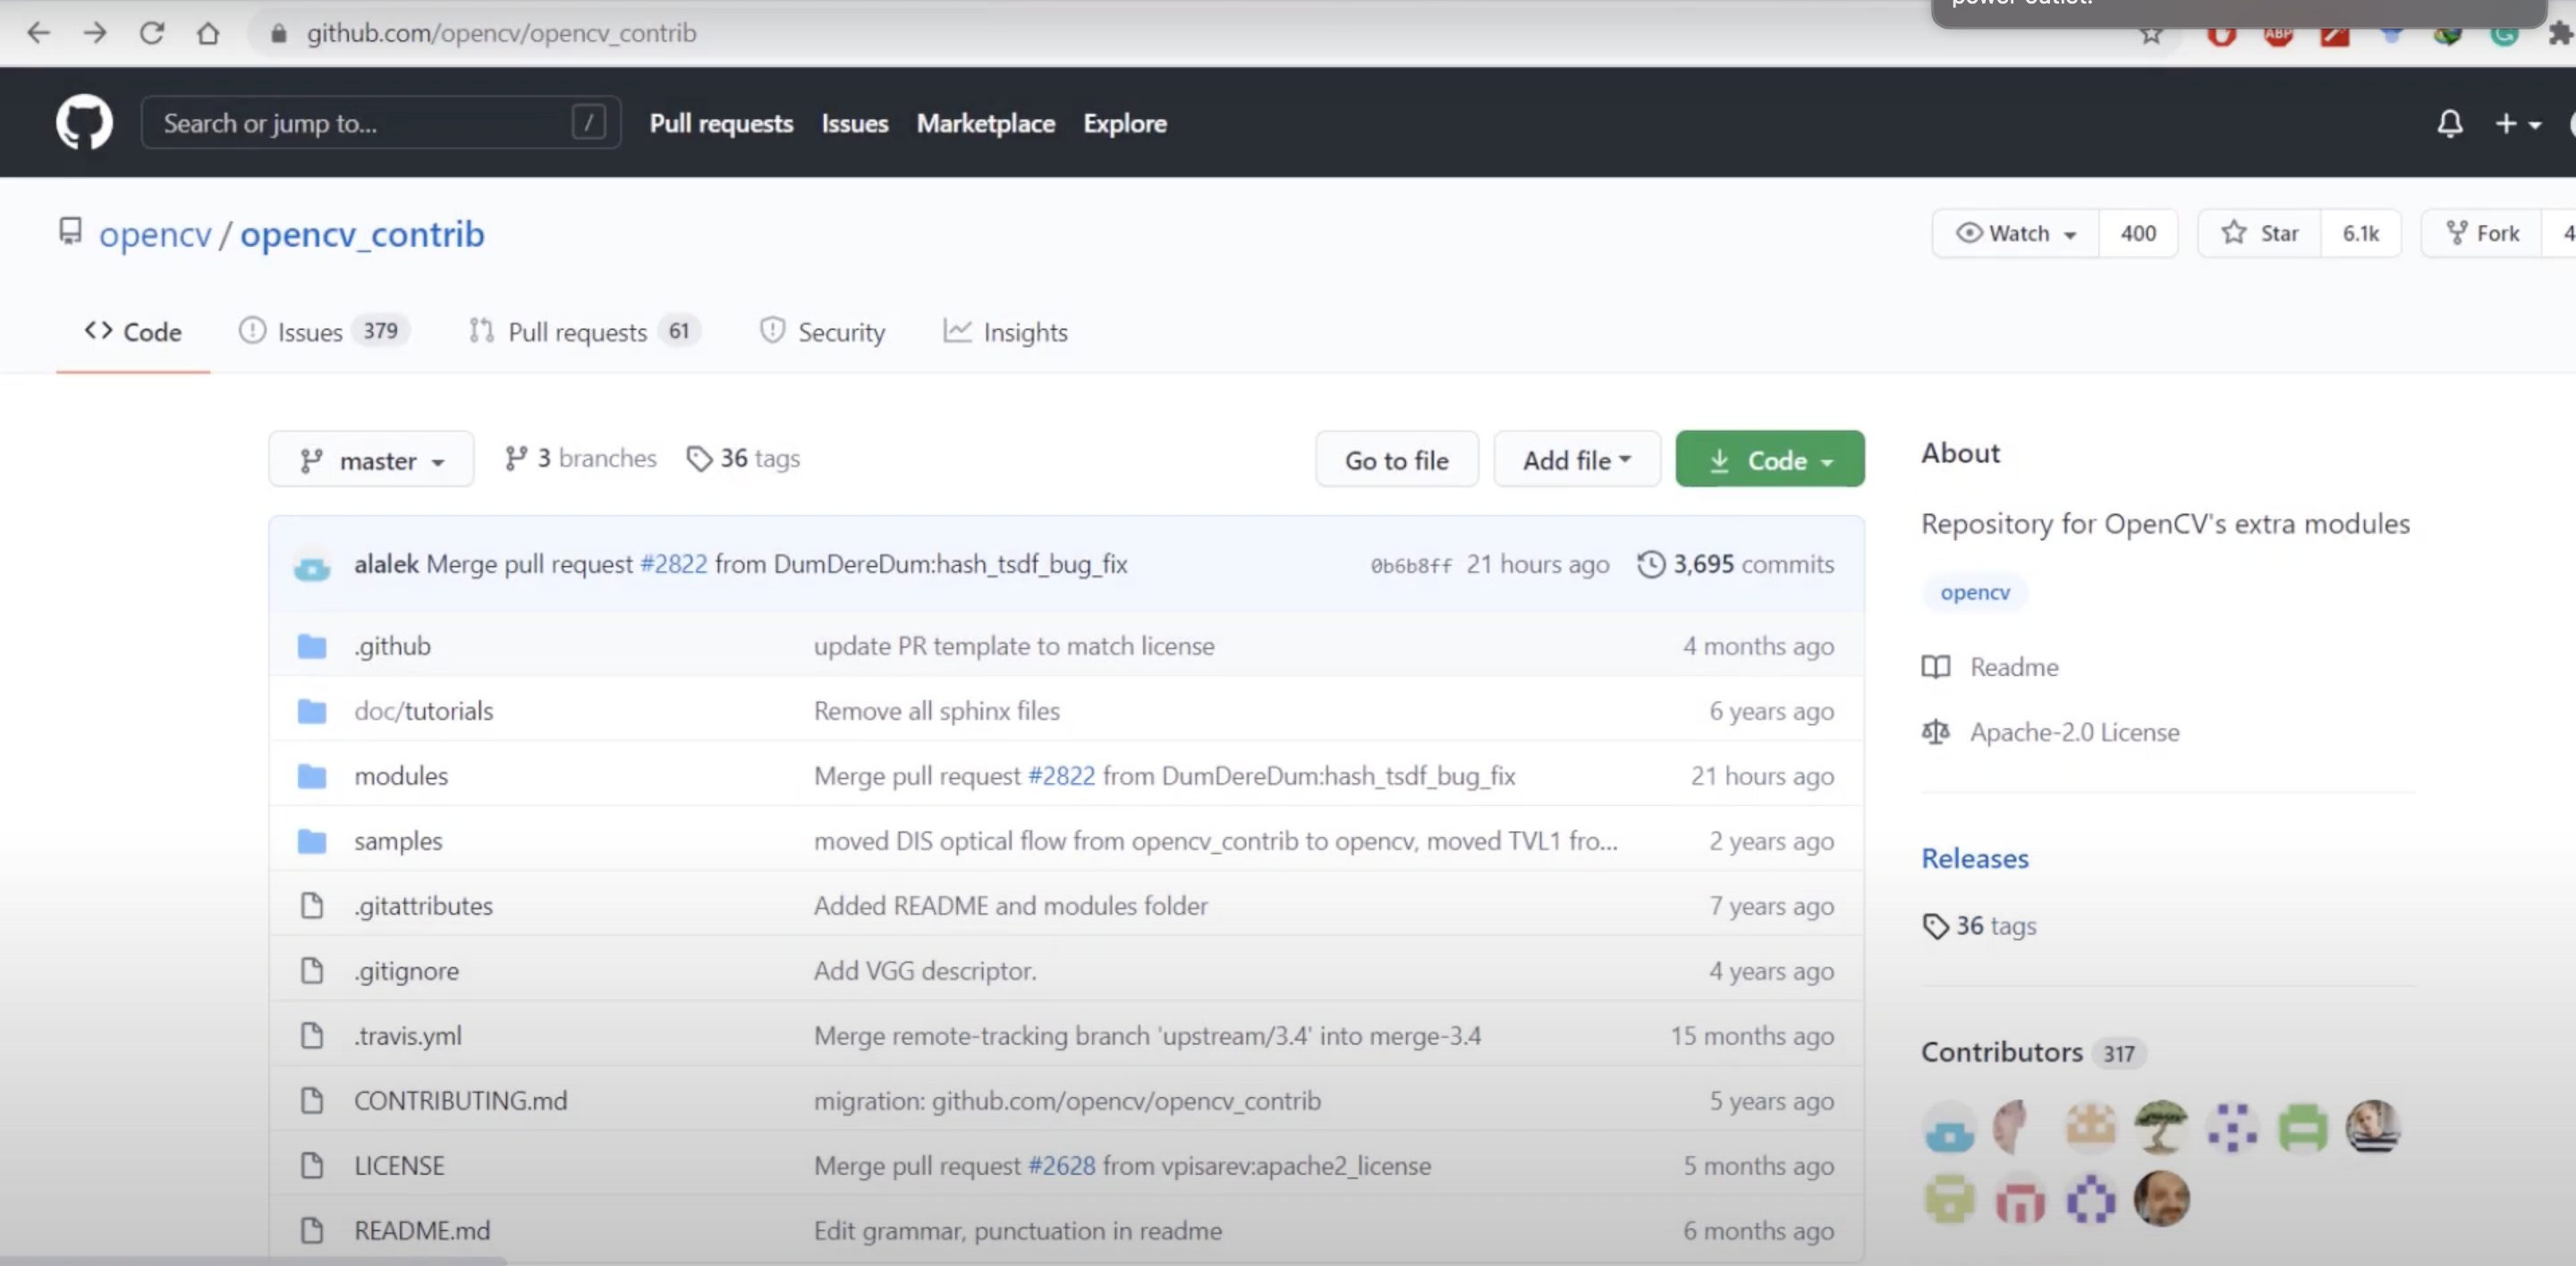This screenshot has height=1266, width=2576.
Task: Open the plus create-new dropdown
Action: 2517,124
